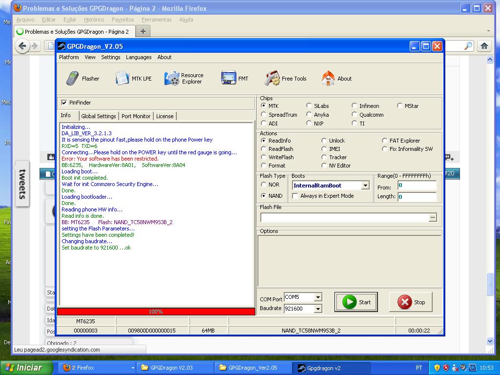Viewport: 500px width, 375px height.
Task: Click the Firefox page vertical scrollbar thumb
Action: pyautogui.click(x=490, y=285)
